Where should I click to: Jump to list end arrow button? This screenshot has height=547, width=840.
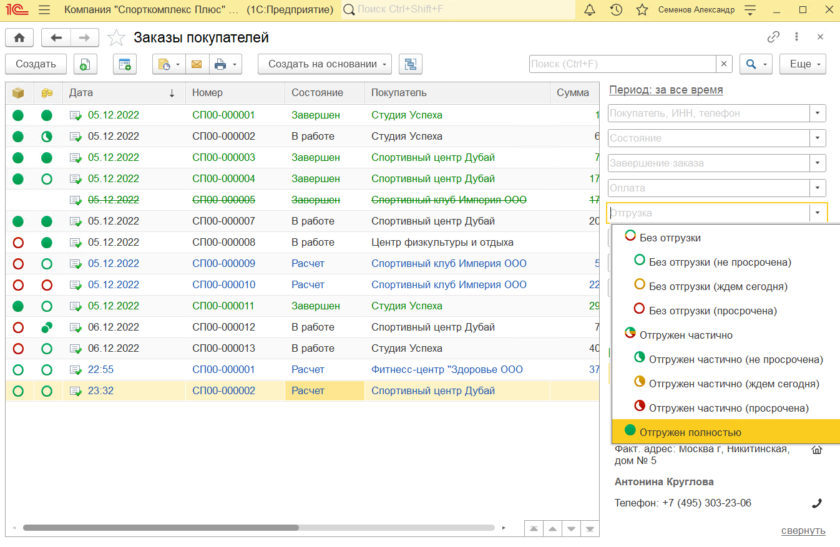(590, 529)
